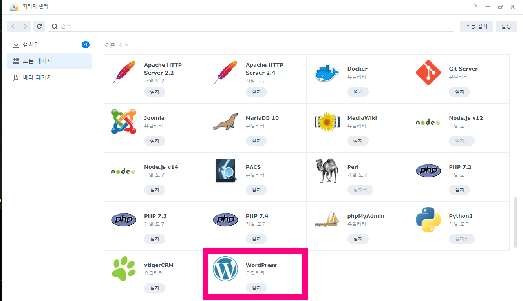
Task: Go back with the left arrow
Action: tap(13, 26)
